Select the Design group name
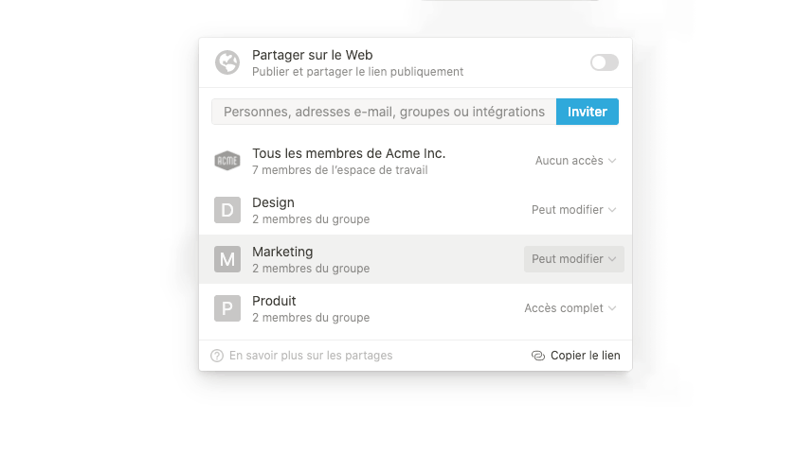The height and width of the screenshot is (454, 796). tap(273, 202)
